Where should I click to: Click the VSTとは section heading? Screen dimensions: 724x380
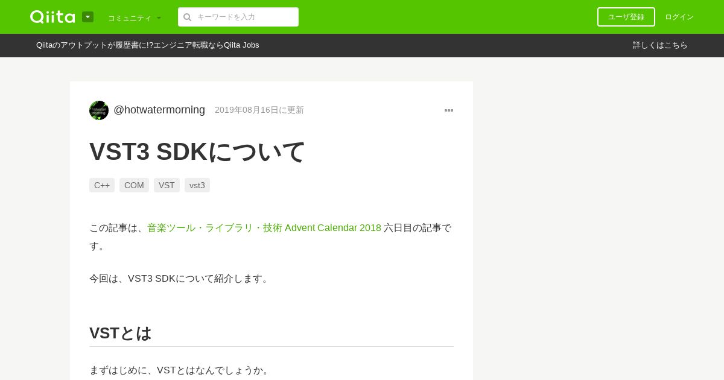coord(121,333)
